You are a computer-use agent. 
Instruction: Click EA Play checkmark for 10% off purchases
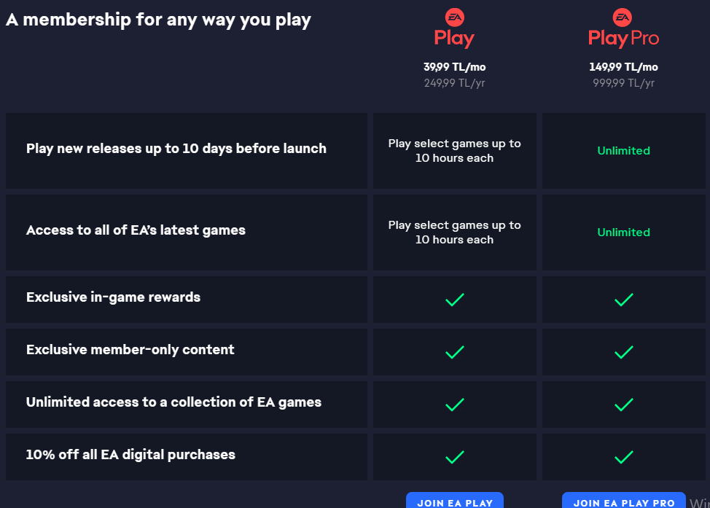point(455,457)
